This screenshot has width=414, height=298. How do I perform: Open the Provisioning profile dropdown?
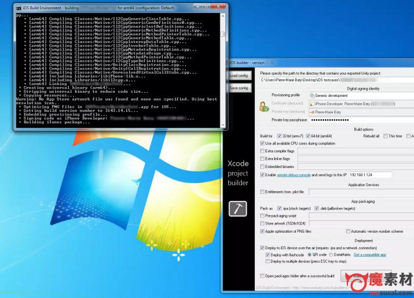[362, 96]
